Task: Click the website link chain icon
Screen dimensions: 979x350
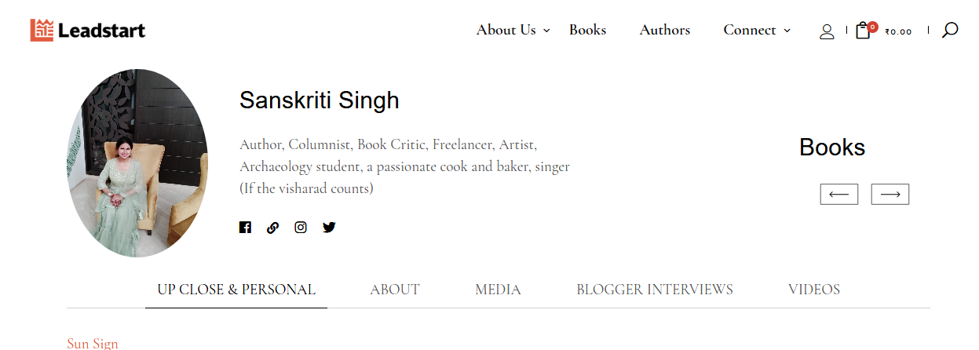Action: point(272,228)
